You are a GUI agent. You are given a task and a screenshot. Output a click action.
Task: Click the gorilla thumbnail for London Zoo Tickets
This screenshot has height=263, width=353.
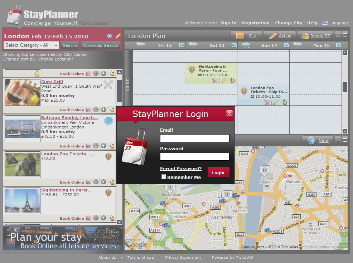23,165
